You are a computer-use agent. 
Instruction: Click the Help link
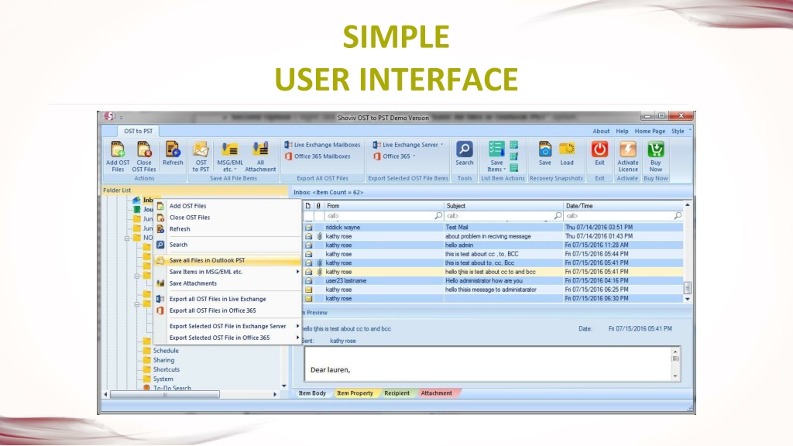622,131
